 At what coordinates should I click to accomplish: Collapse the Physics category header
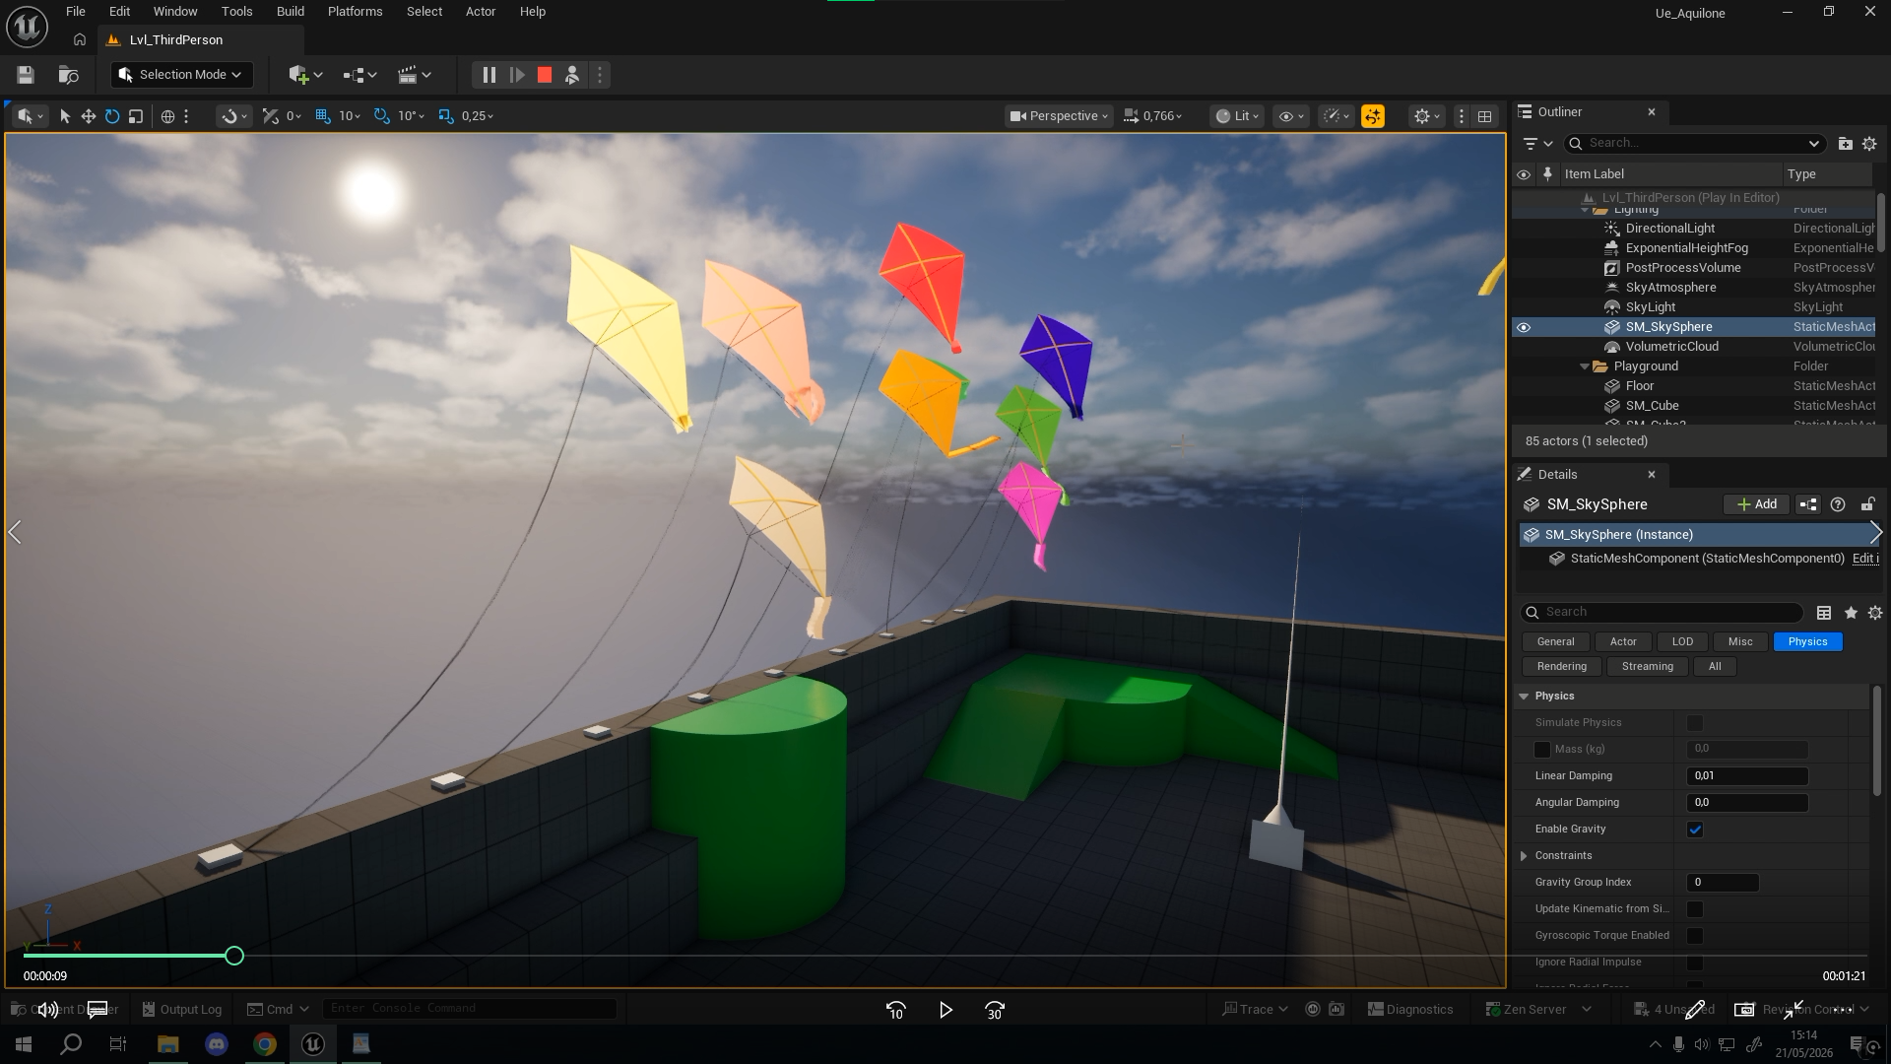coord(1524,697)
